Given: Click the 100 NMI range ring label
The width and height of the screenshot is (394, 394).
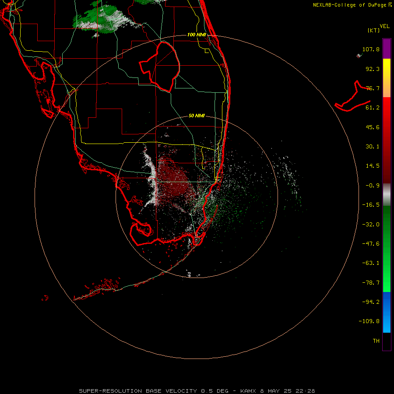Looking at the screenshot, I should [x=197, y=35].
